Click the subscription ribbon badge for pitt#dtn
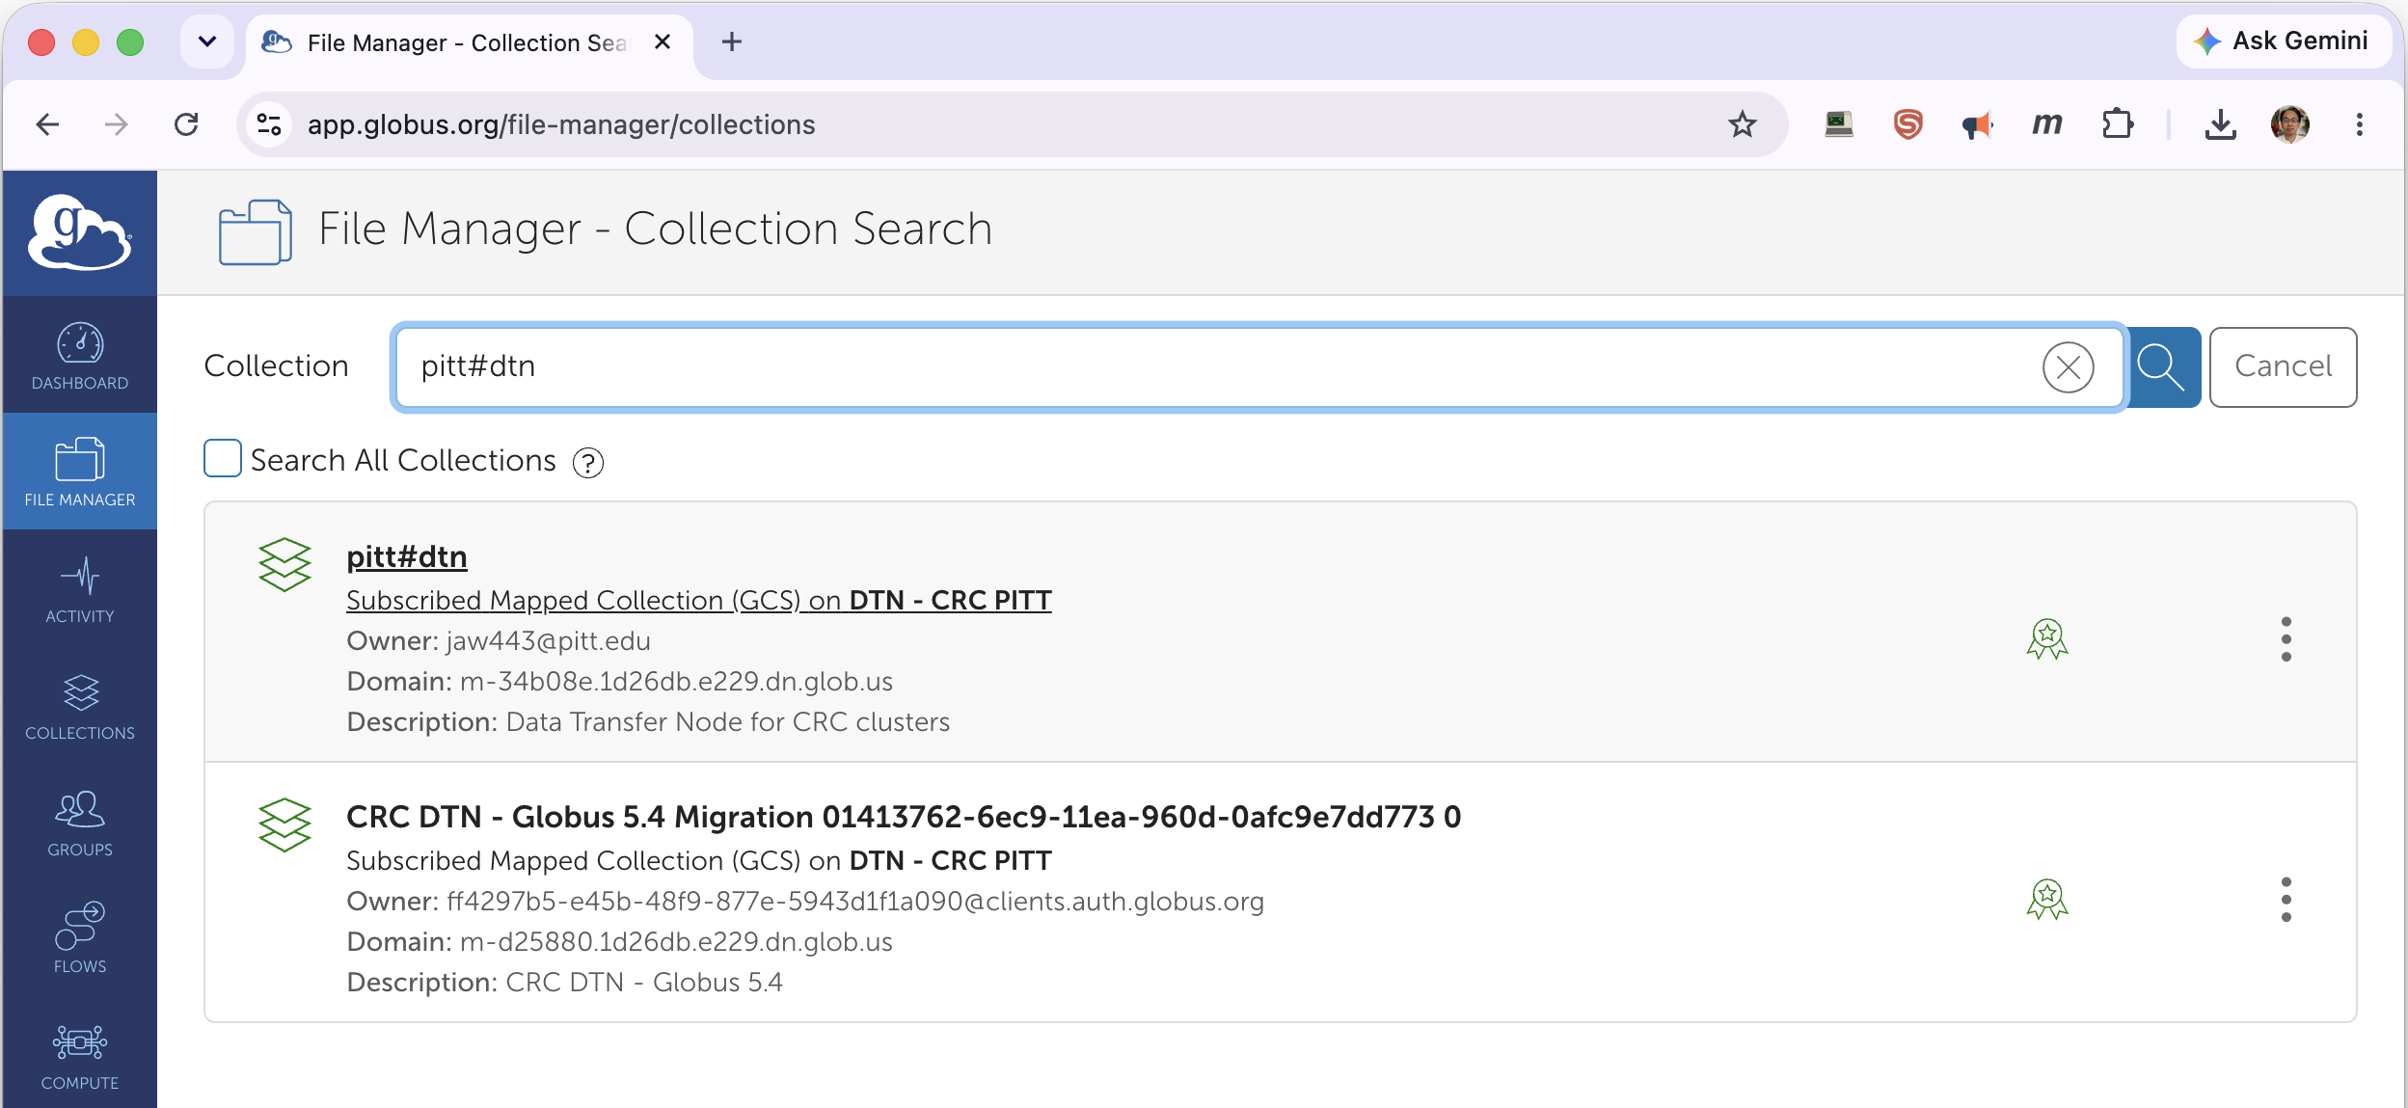Image resolution: width=2408 pixels, height=1108 pixels. pos(2047,638)
